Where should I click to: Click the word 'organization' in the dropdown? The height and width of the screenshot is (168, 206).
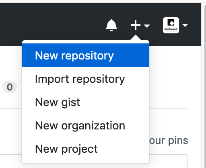click(93, 126)
